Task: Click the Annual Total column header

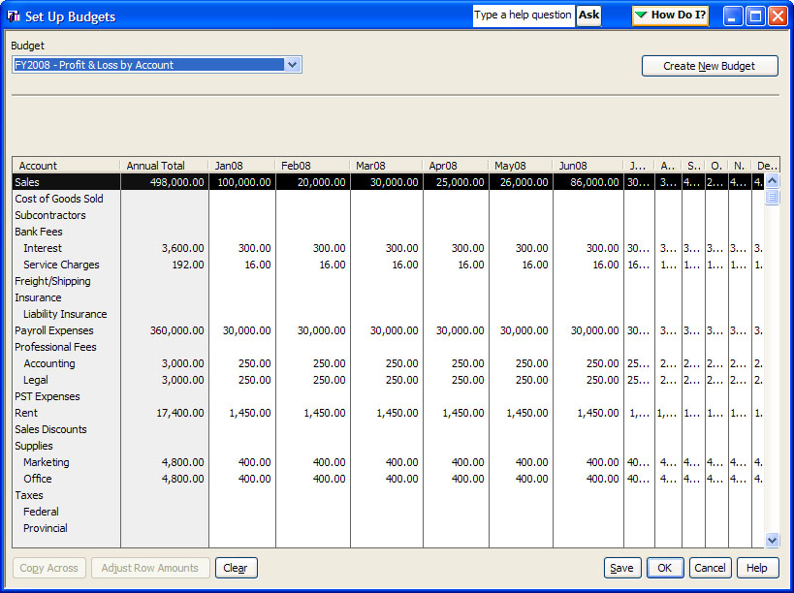Action: [x=164, y=166]
